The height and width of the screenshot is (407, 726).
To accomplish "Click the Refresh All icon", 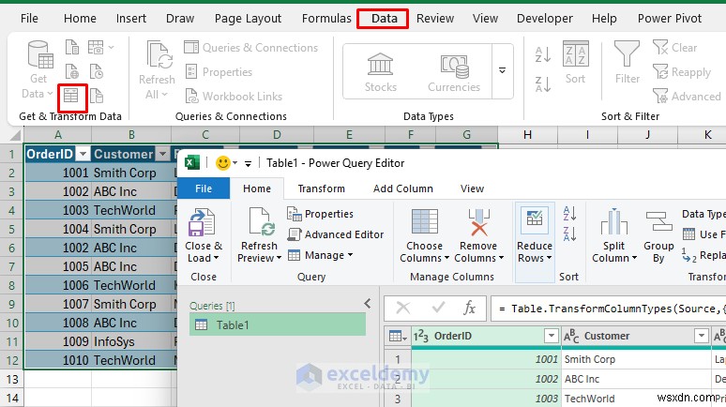I will click(x=158, y=54).
